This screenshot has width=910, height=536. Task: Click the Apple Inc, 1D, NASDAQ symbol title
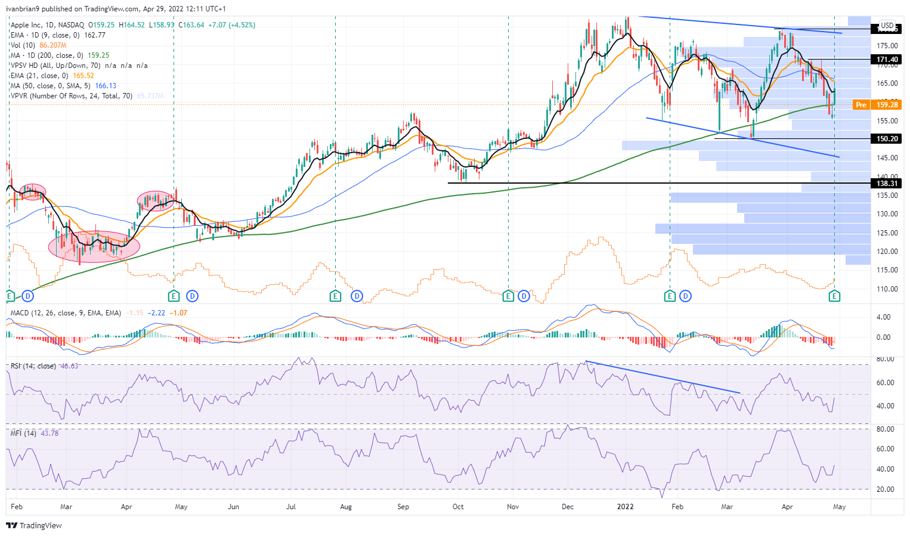[x=48, y=25]
